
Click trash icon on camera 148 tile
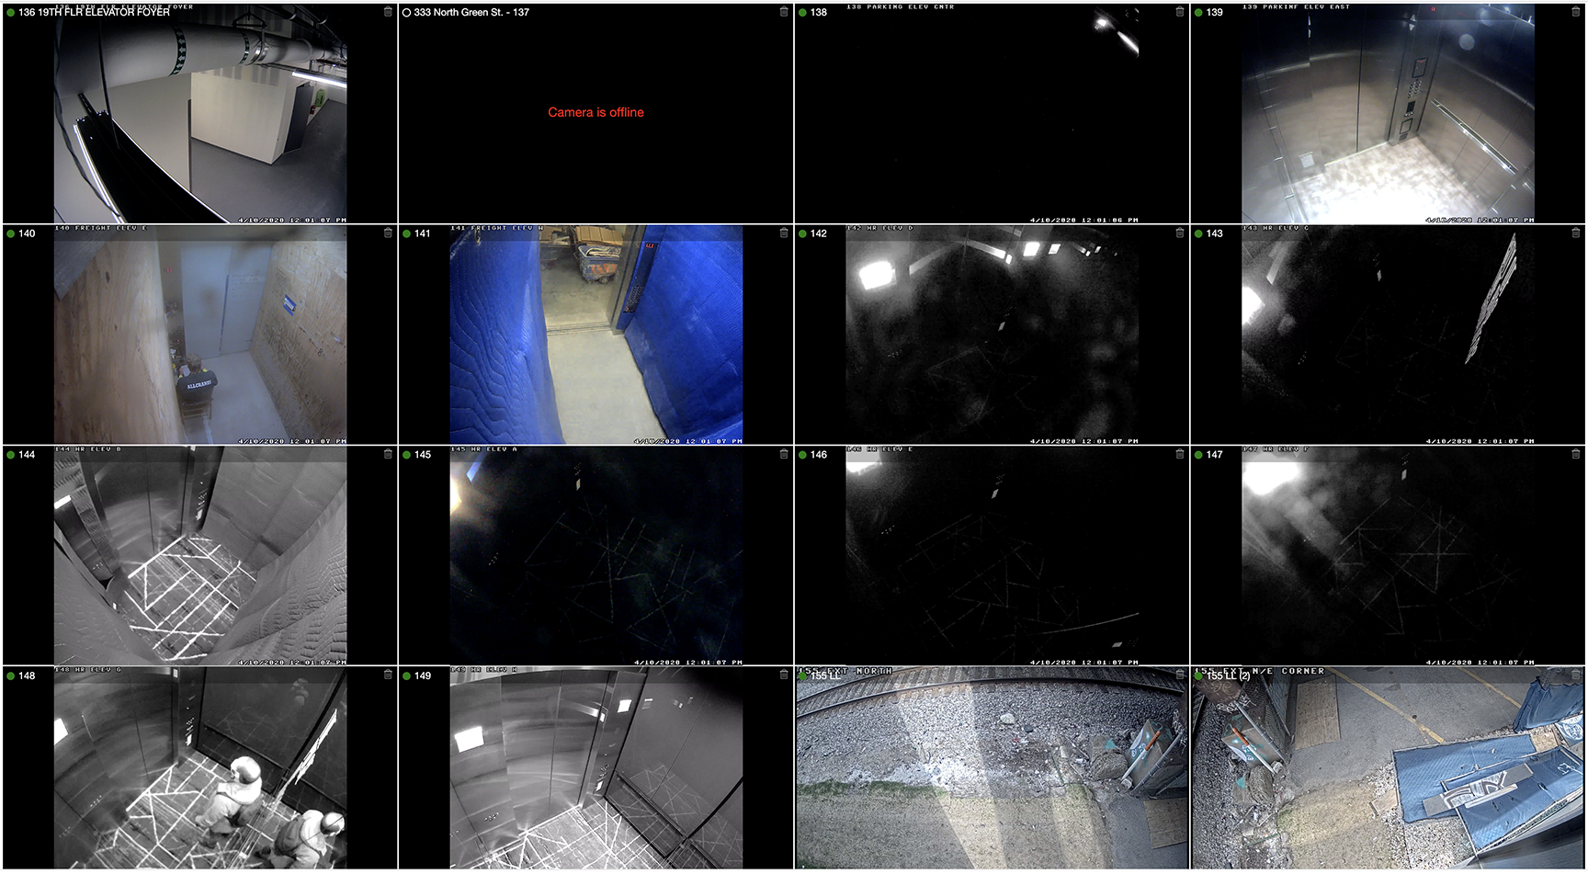tap(388, 675)
